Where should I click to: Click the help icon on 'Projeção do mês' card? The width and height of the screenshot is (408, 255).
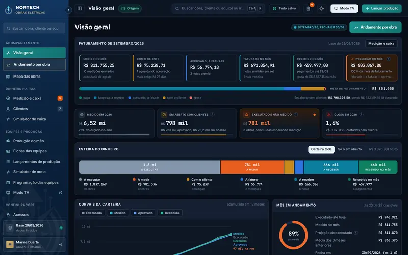(x=388, y=59)
